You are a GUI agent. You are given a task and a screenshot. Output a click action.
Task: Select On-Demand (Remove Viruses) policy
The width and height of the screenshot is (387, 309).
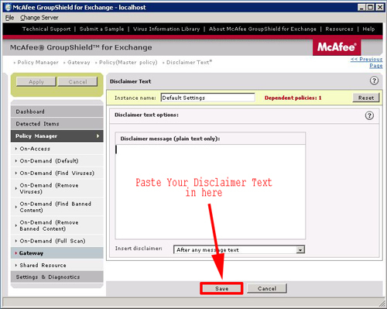[57, 188]
